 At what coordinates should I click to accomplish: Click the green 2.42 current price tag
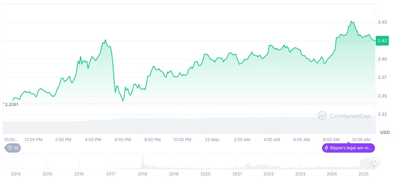(382, 41)
